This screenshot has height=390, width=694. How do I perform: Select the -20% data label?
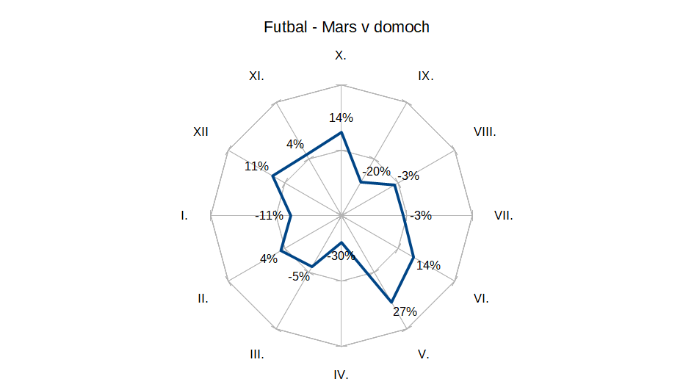[376, 171]
